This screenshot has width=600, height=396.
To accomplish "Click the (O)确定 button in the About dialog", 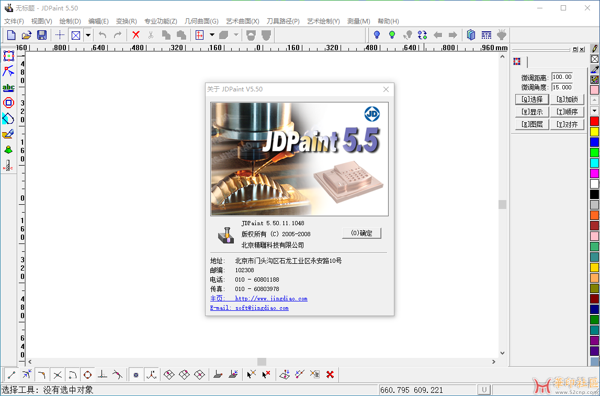I will (361, 233).
